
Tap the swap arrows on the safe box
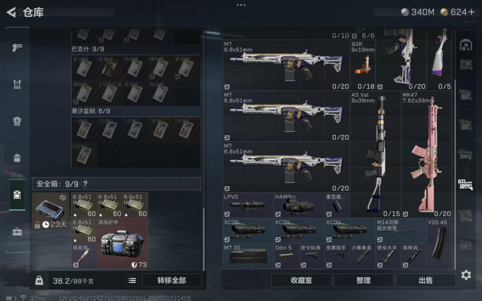click(62, 197)
